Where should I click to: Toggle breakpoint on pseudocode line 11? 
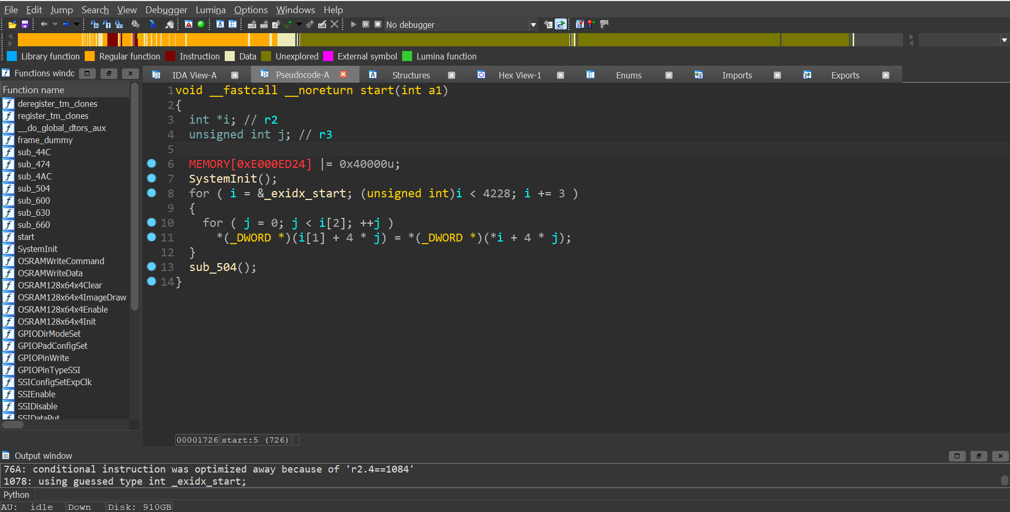[152, 237]
